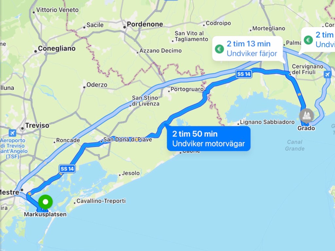The width and height of the screenshot is (335, 251).
Task: Choose the 2 tim 13 min Undviker färjor route
Action: (x=247, y=49)
